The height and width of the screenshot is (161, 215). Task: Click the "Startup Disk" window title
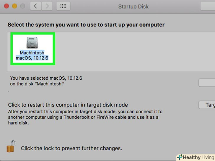tap(133, 6)
